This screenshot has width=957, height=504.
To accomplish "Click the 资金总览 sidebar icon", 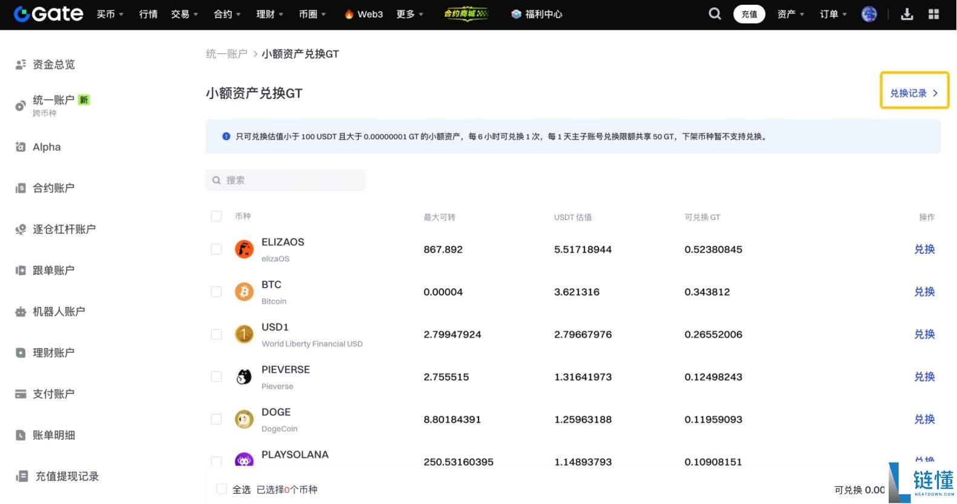I will coord(21,64).
